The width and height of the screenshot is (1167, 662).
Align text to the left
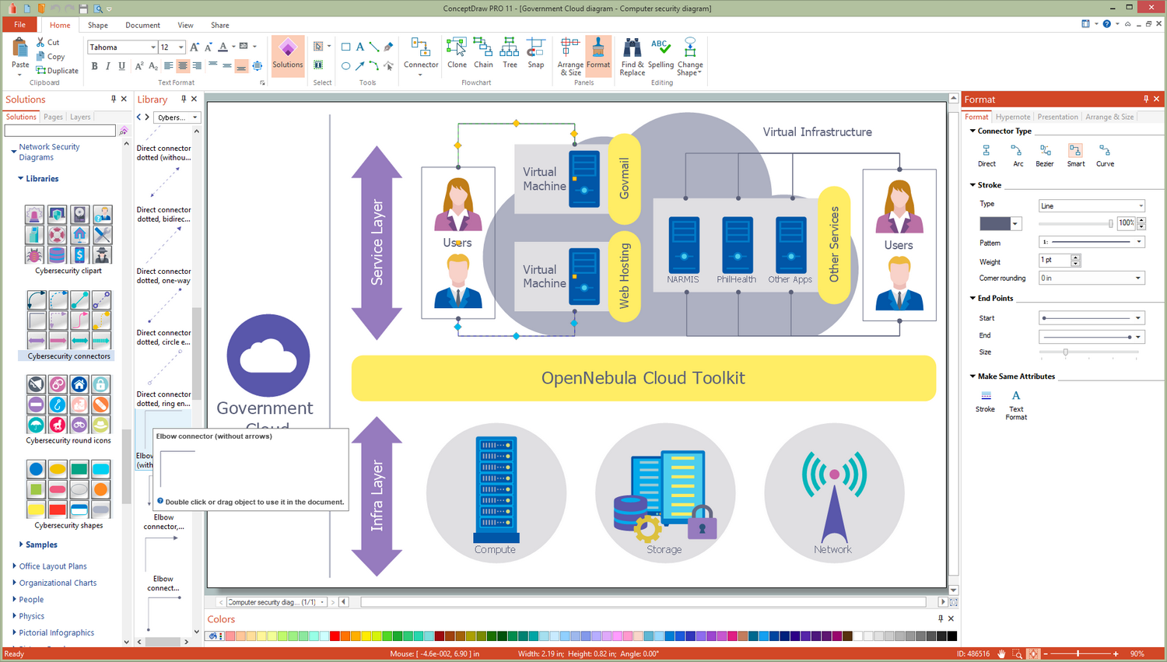click(168, 66)
